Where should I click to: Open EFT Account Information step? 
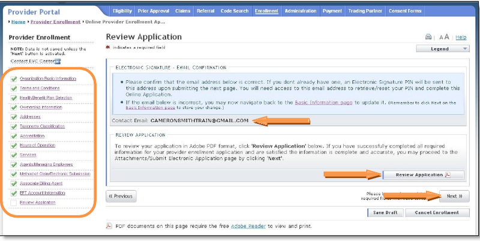coord(43,193)
